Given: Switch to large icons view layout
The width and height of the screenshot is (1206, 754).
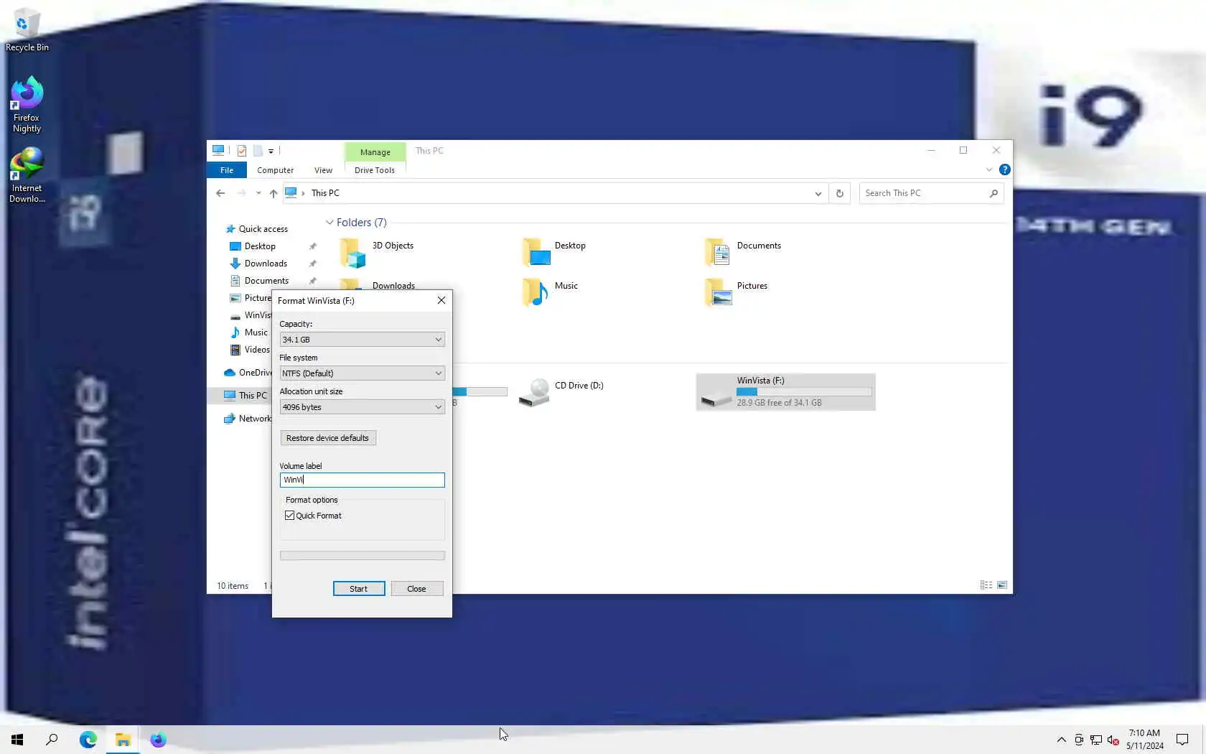Looking at the screenshot, I should [1002, 585].
